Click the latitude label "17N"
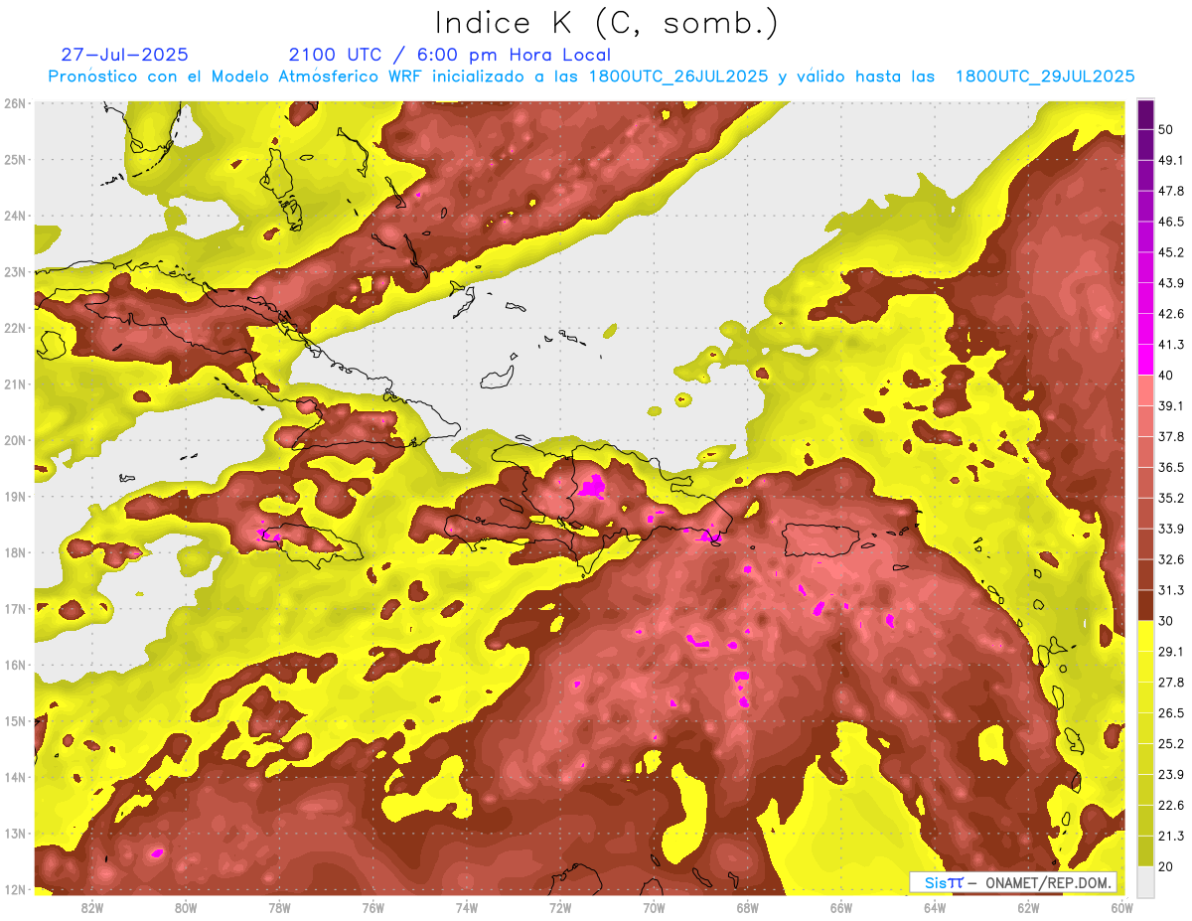The image size is (1192, 921). (x=14, y=609)
